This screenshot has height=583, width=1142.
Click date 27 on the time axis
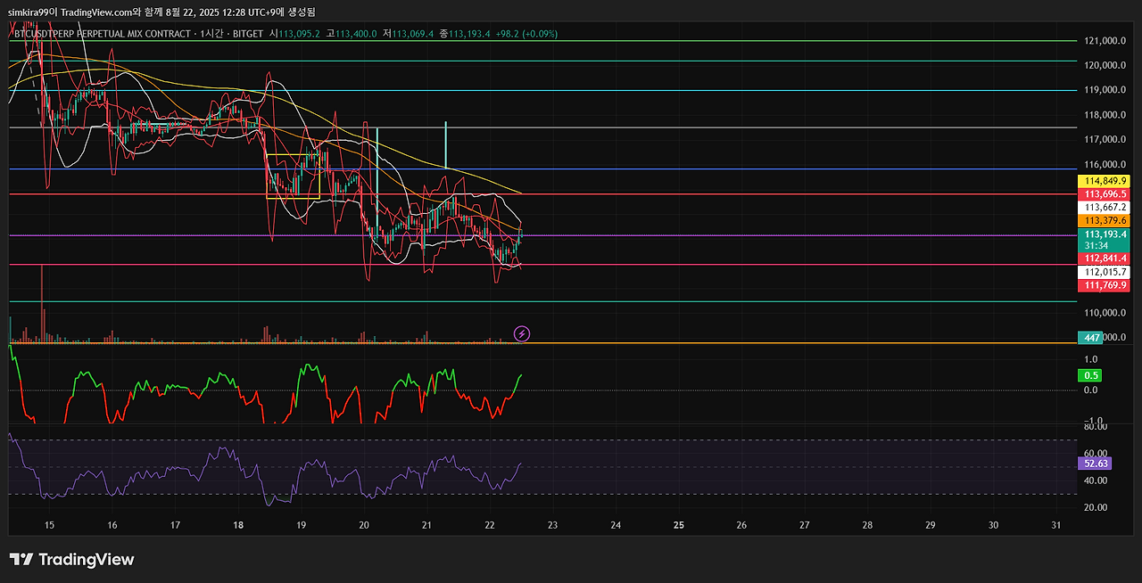point(804,526)
